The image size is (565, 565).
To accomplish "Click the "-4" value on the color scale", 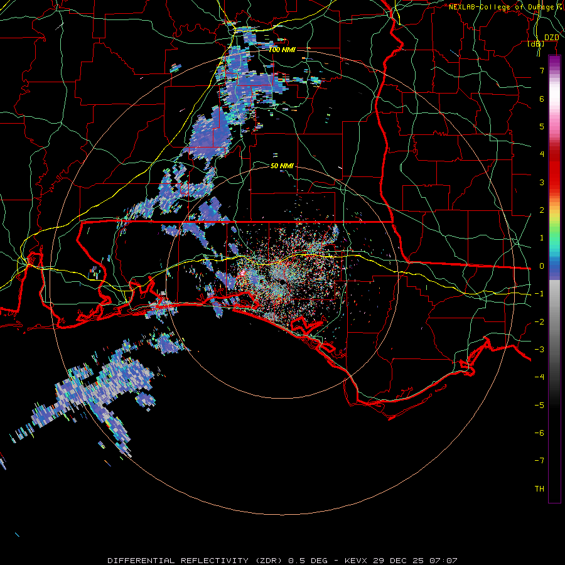I will (x=539, y=377).
